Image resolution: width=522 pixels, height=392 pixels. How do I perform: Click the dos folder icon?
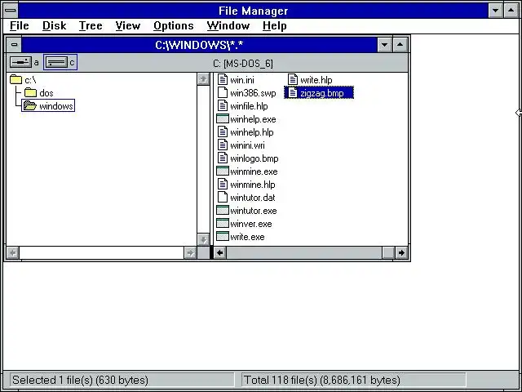[x=30, y=92]
